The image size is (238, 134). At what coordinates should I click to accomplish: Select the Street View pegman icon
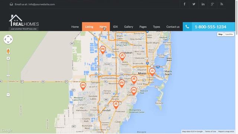coord(8,51)
